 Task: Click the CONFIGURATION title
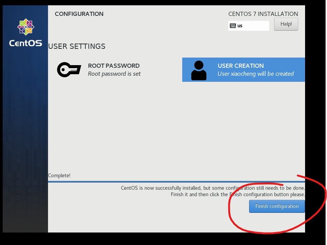tap(79, 14)
